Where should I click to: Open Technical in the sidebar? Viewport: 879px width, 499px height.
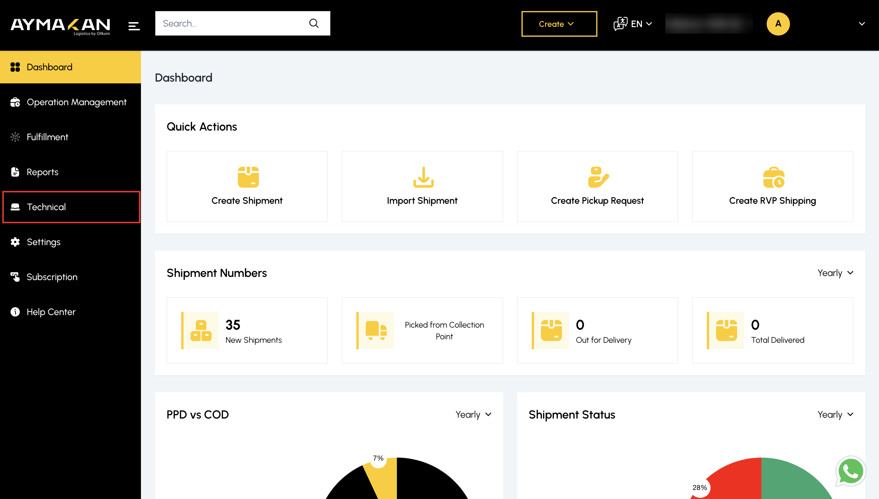[70, 207]
